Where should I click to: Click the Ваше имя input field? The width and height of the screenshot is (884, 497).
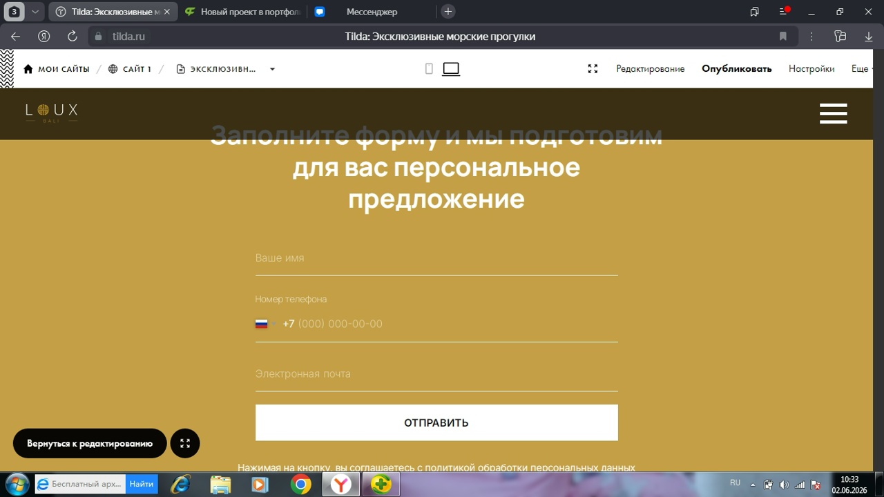pos(436,258)
